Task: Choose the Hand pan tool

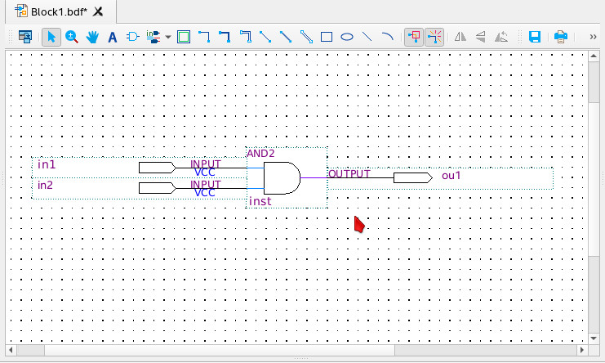Action: 92,37
